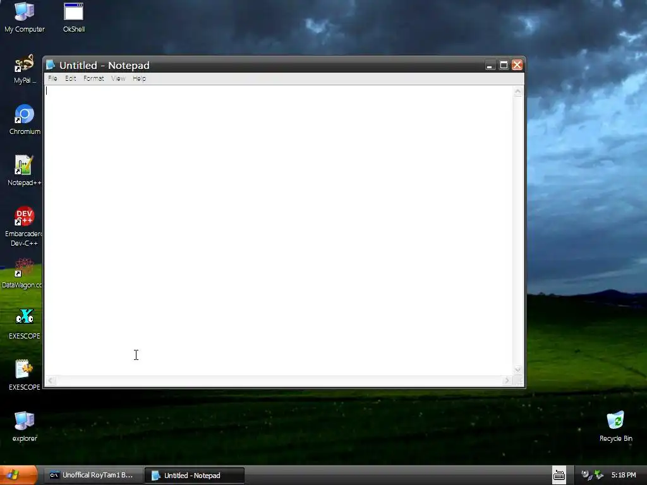Image resolution: width=647 pixels, height=485 pixels.
Task: Open the File menu in Notepad
Action: coord(52,78)
